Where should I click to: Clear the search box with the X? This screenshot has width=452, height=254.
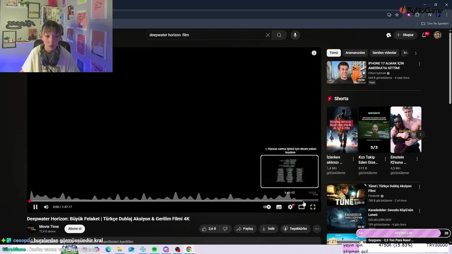268,35
